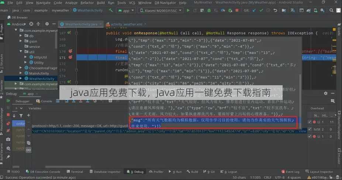Open Search Everywhere magnifier icon
342x180 pixels.
coord(331,10)
